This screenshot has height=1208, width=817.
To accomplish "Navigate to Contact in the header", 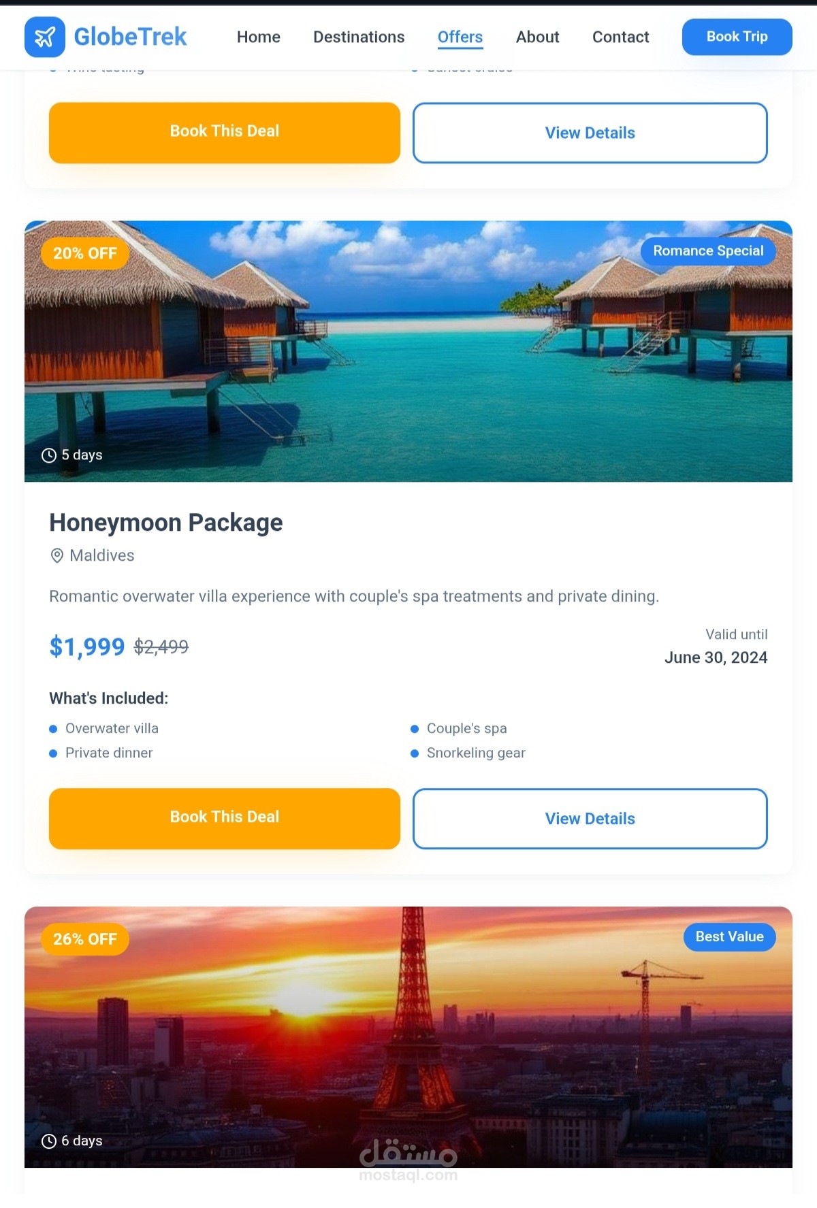I will 620,37.
